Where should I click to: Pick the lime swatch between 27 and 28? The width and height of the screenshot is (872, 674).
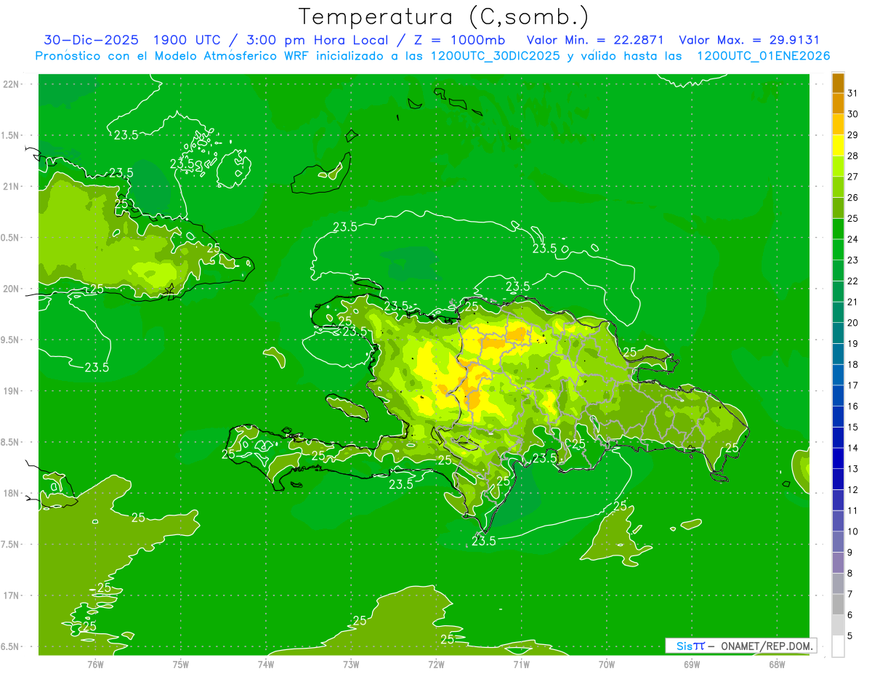click(x=838, y=167)
